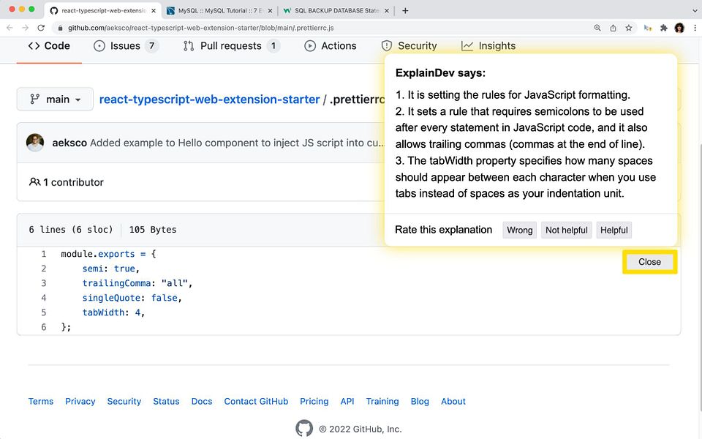Click the 'singleQuote' code text
The height and width of the screenshot is (439, 702).
tap(111, 298)
